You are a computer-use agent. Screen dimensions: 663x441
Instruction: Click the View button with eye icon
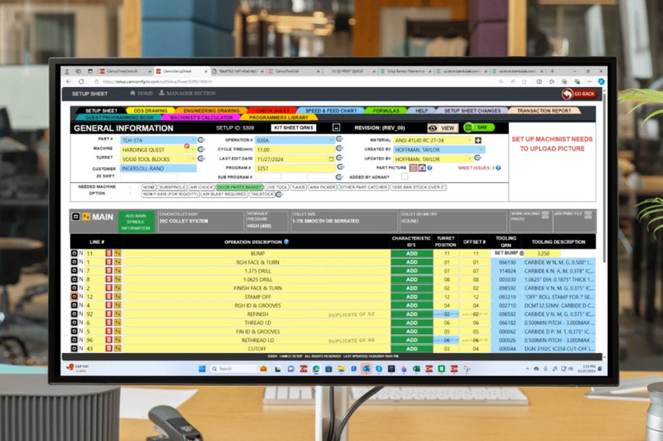(x=443, y=128)
